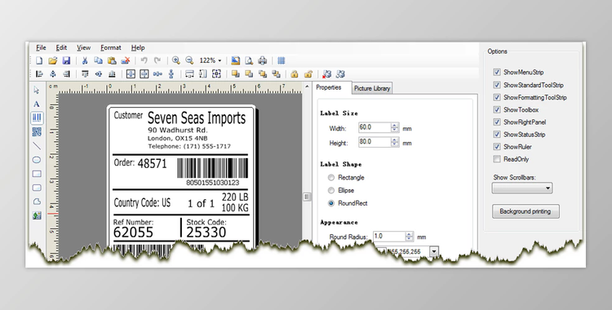Select the barcode tool

37,118
